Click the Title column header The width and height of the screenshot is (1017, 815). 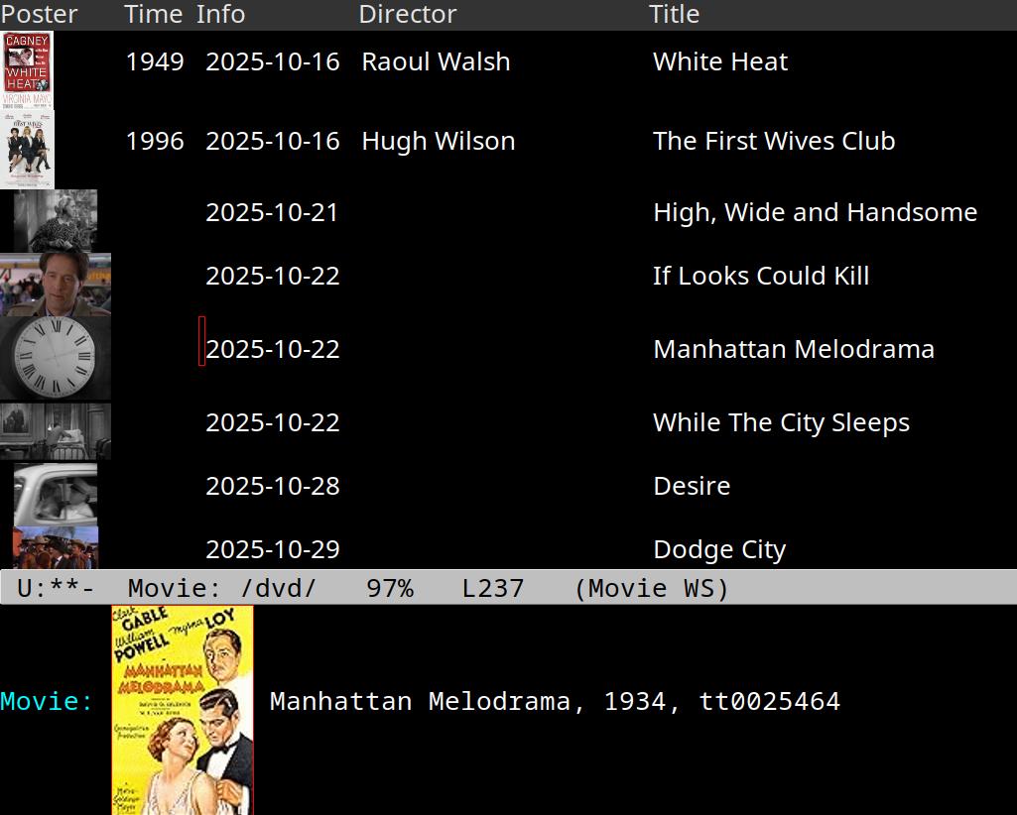674,15
